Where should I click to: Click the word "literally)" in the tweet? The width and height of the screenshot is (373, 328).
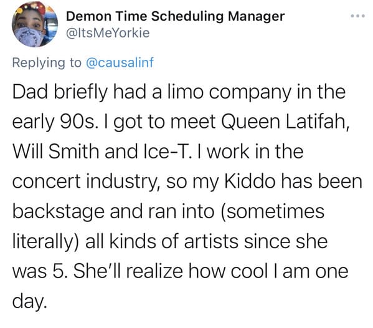(x=45, y=242)
